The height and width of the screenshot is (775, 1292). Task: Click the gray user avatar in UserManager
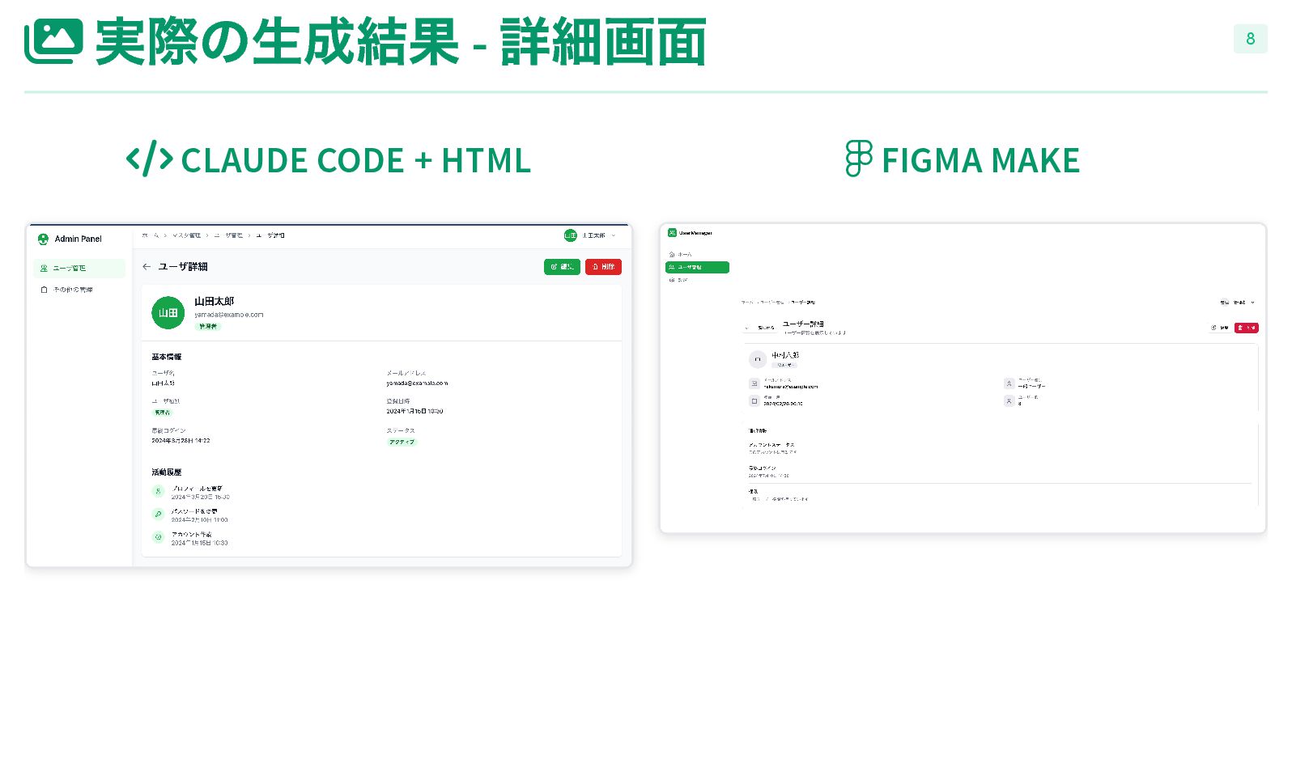[758, 359]
